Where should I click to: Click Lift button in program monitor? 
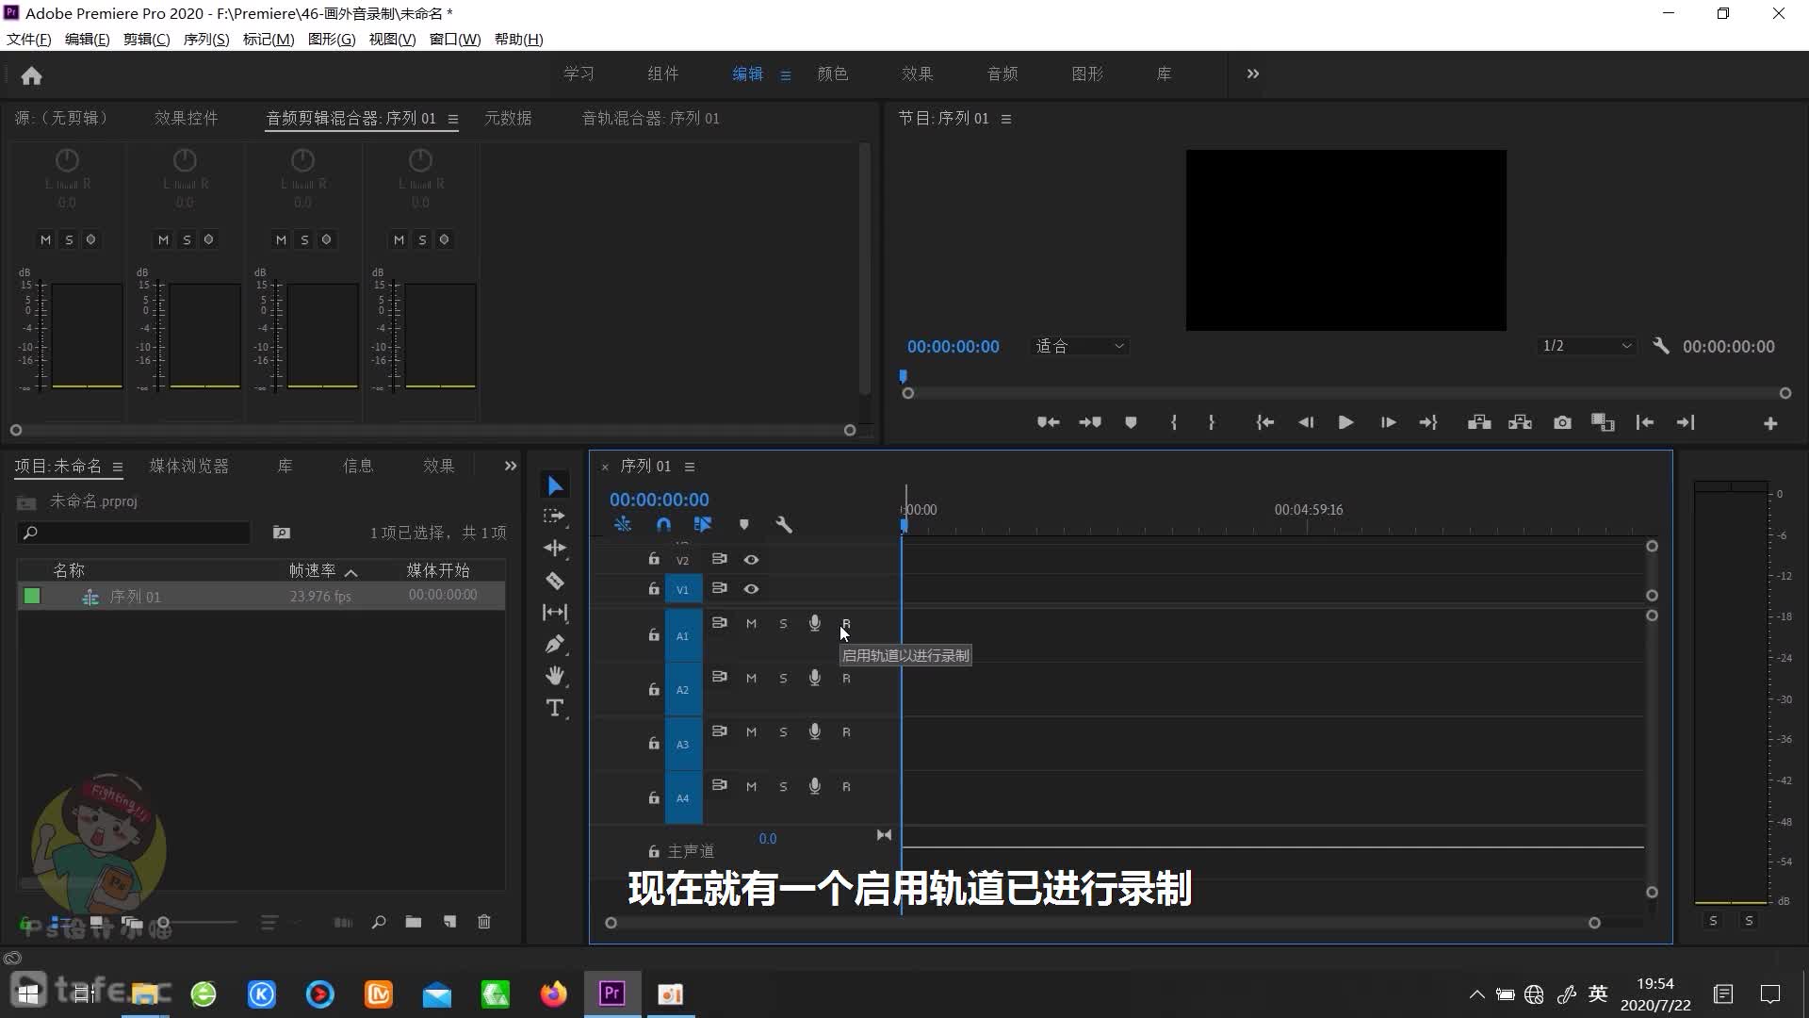(x=1479, y=422)
